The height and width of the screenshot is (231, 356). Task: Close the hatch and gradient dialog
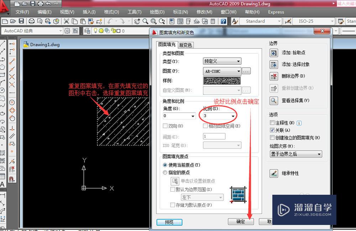pyautogui.click(x=322, y=31)
